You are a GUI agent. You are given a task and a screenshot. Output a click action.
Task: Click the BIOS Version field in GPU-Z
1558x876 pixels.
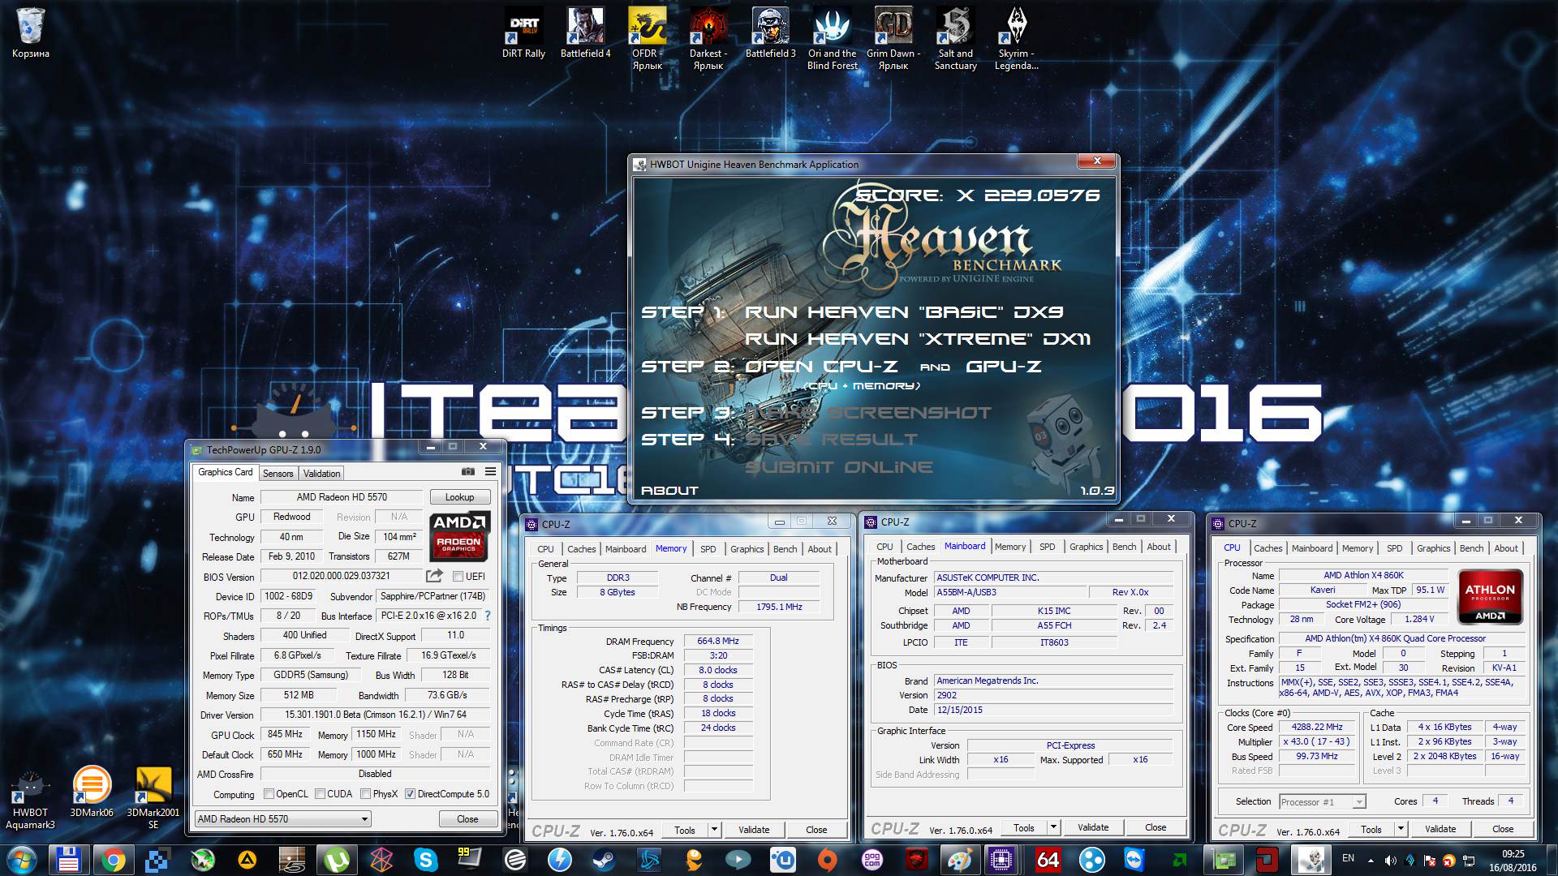coord(342,577)
